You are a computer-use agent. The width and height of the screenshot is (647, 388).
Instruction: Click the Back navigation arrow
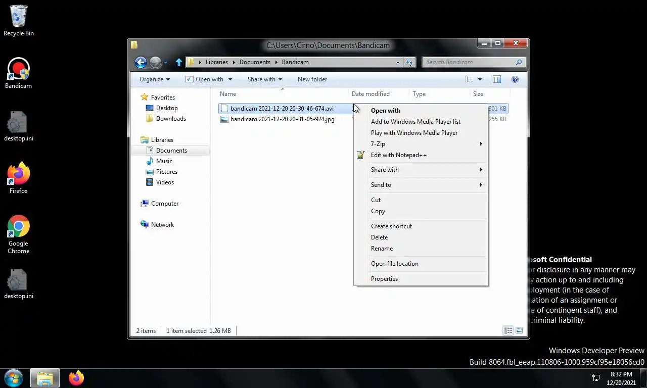click(141, 62)
